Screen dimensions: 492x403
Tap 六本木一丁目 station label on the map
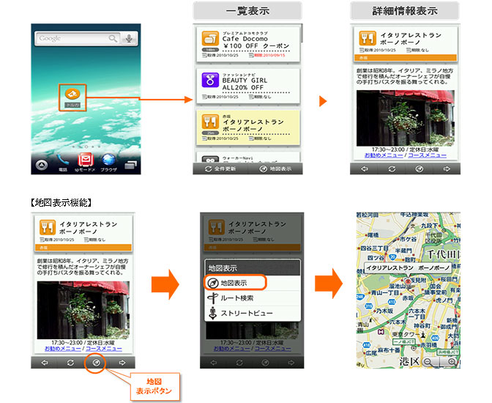[416, 314]
